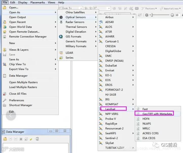
Task: Select the hand-shaped Pan tool in the toolbar
Action: 114,8
